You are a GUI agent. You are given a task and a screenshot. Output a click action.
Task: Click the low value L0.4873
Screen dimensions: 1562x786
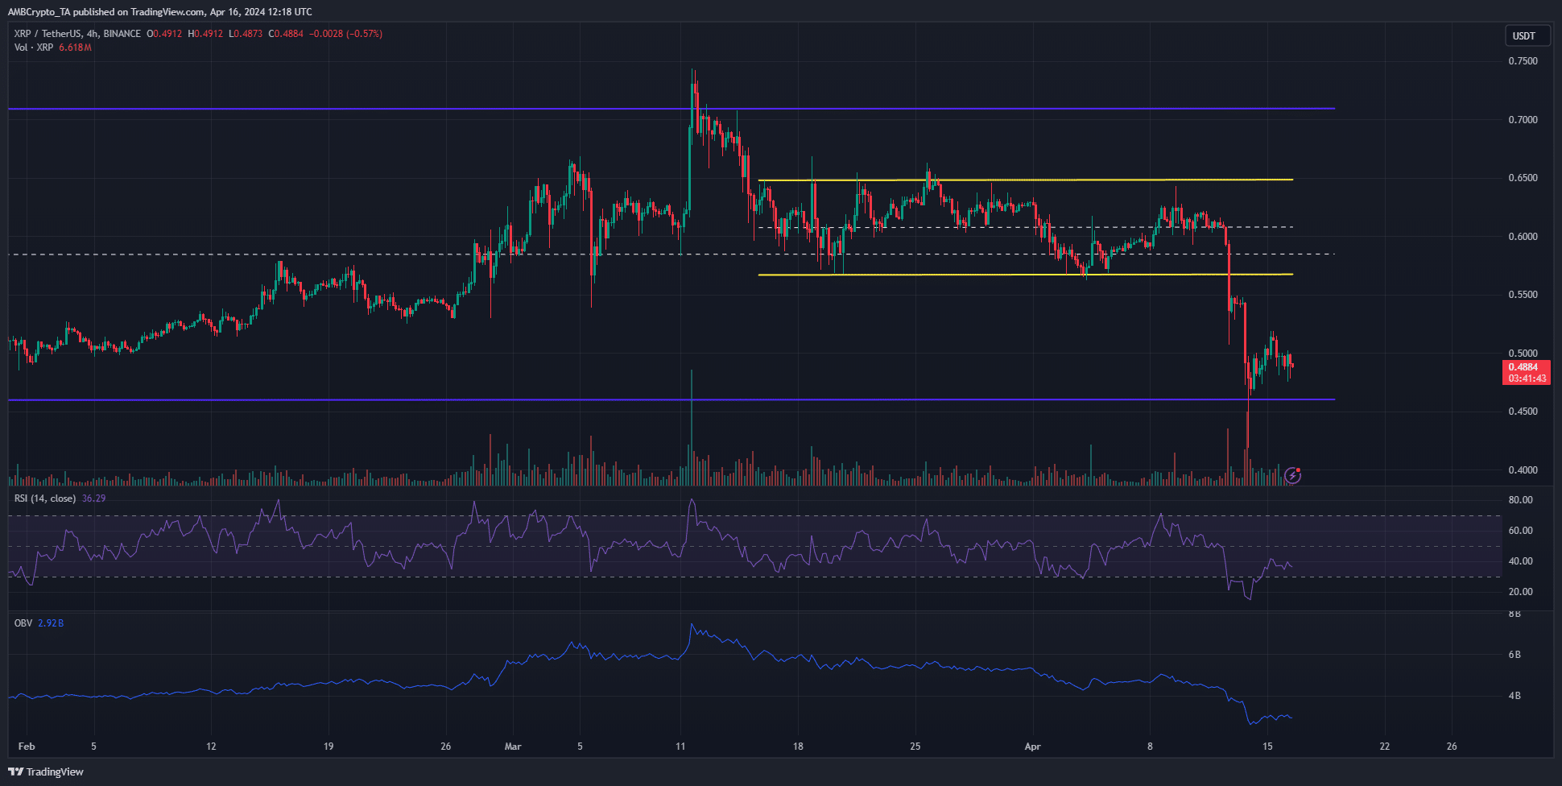(246, 34)
